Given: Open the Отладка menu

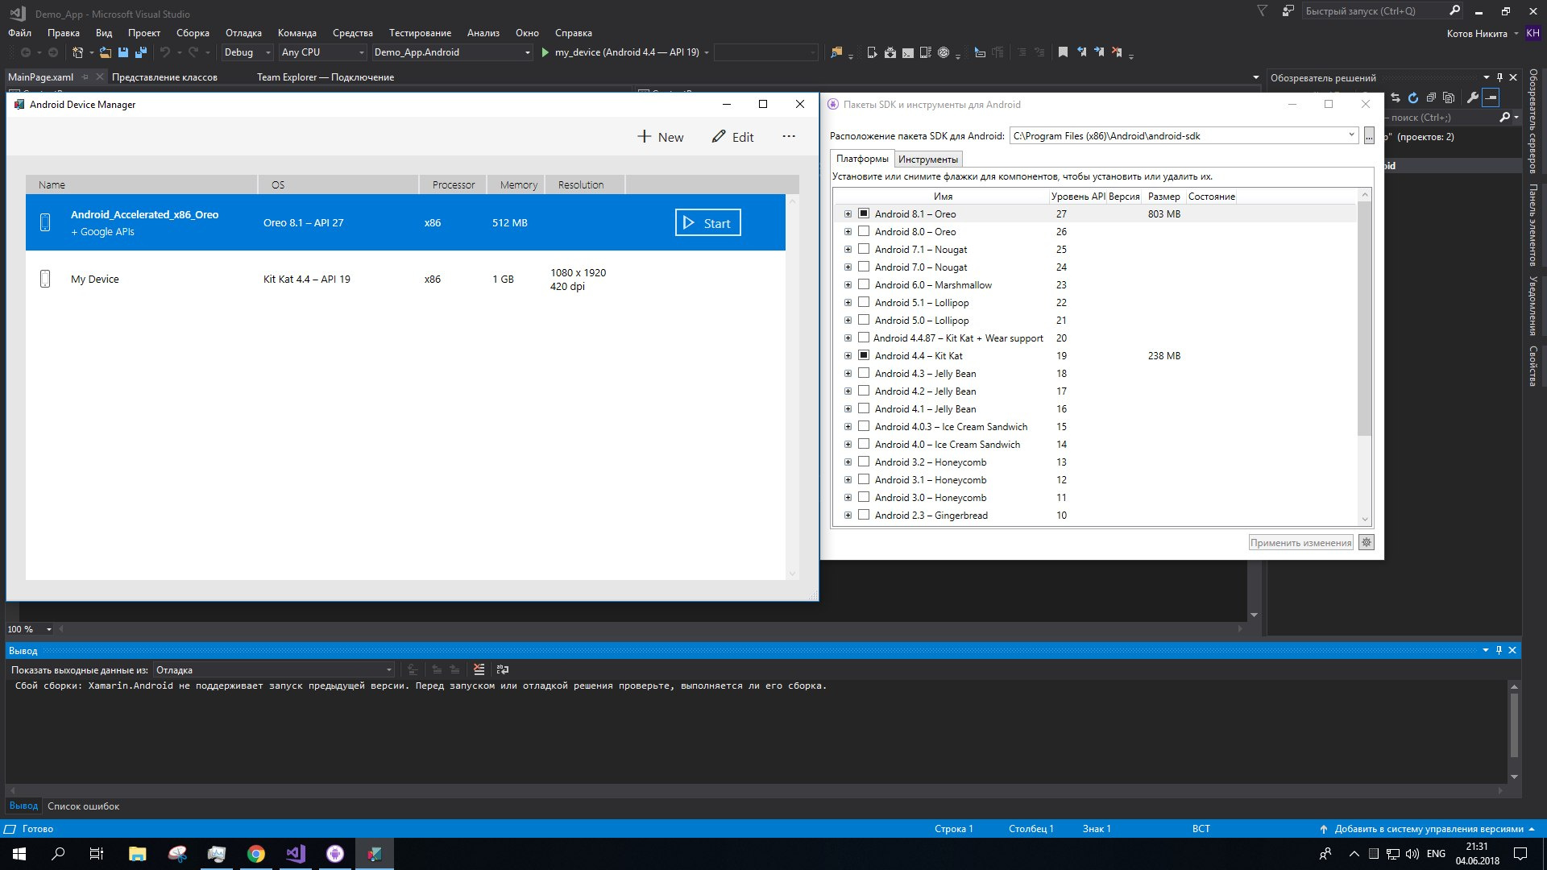Looking at the screenshot, I should [243, 33].
